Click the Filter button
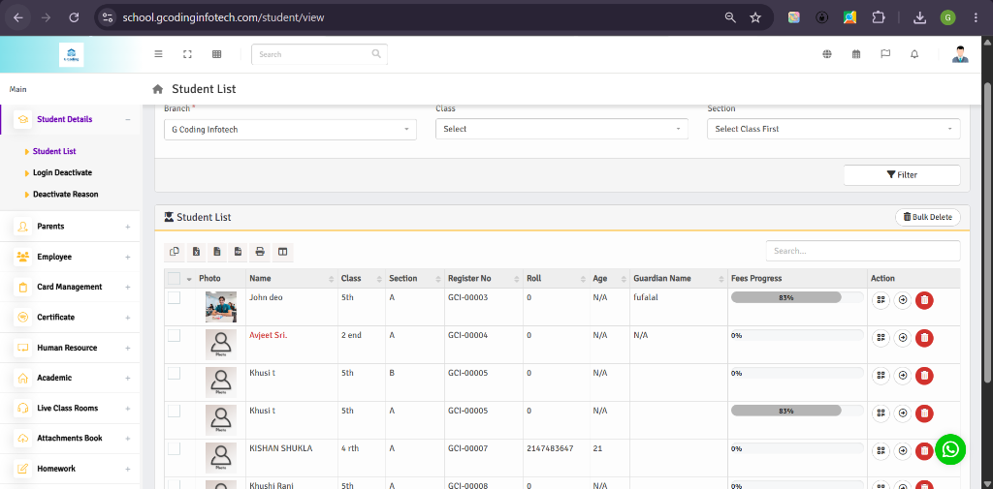Viewport: 993px width, 489px height. click(902, 175)
